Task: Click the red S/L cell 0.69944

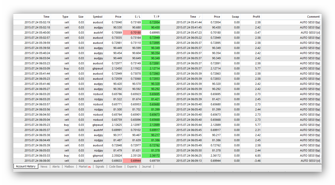Action: (132, 161)
